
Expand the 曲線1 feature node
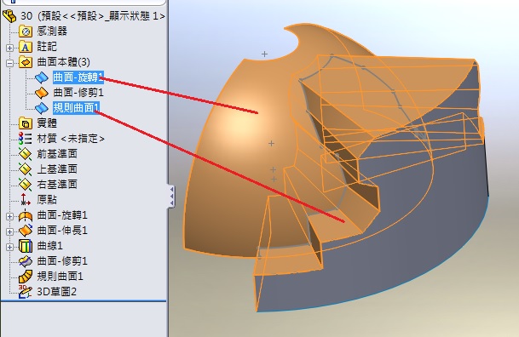pos(9,247)
